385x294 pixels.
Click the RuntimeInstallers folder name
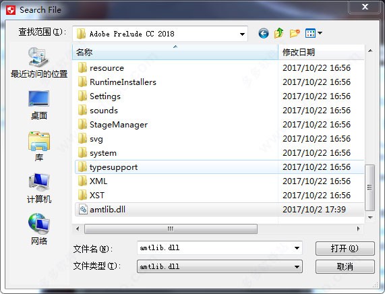point(123,82)
